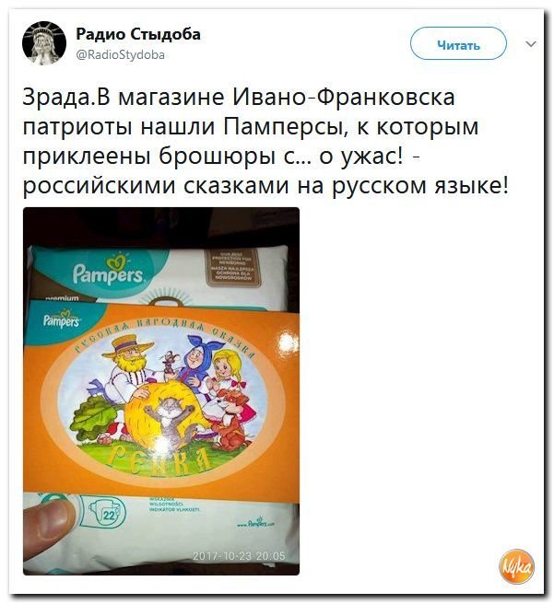Click the Радио Стыдоба profile avatar
Screen dimensions: 554x604
click(x=44, y=43)
